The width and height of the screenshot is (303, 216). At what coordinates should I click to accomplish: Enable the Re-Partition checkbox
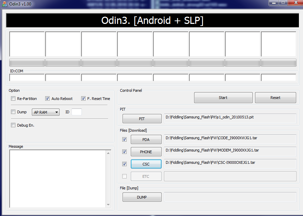tap(13, 99)
